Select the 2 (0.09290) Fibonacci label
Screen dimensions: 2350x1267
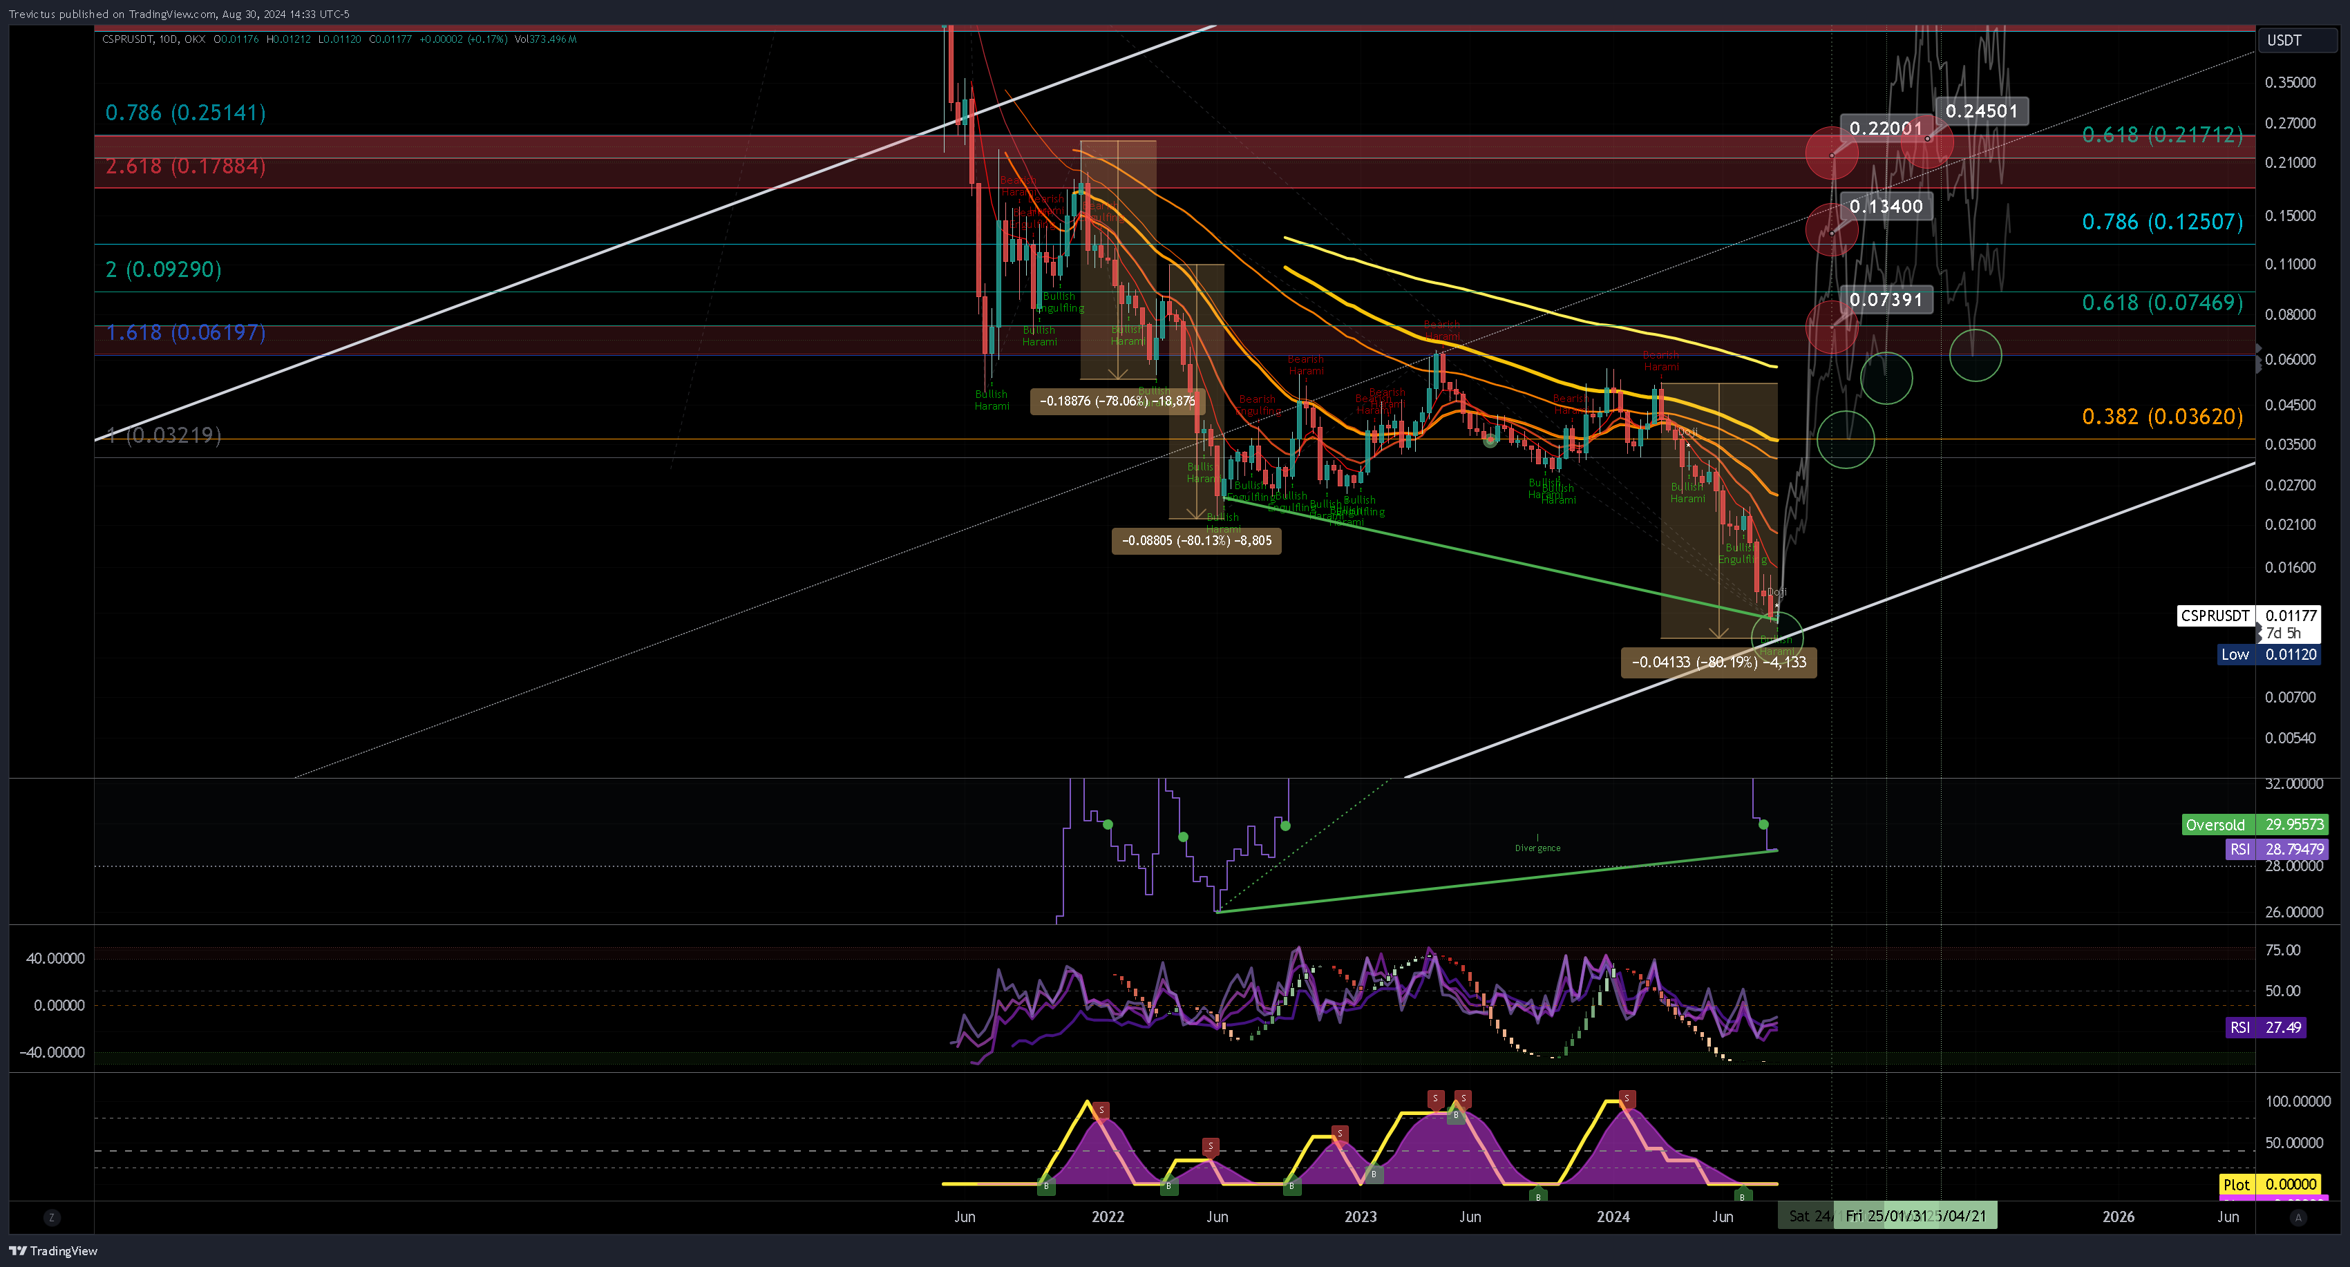click(x=163, y=269)
